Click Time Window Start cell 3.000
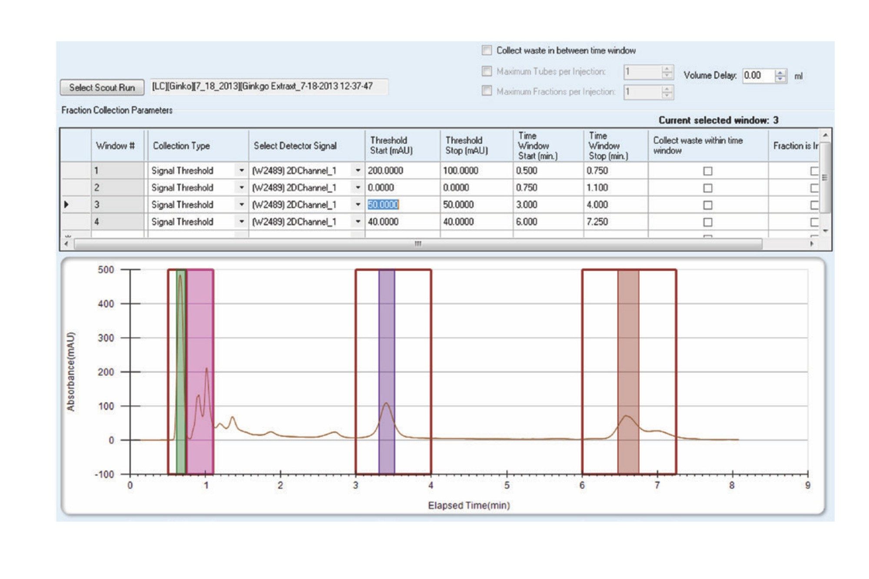The width and height of the screenshot is (869, 579). pyautogui.click(x=548, y=205)
